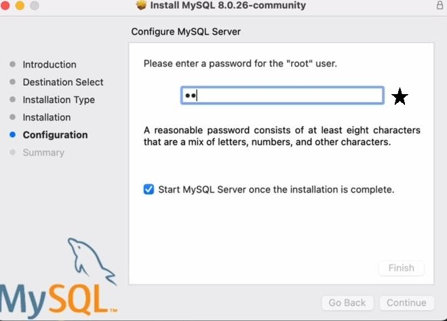The image size is (447, 321).
Task: Close the installer with the red button
Action: click(x=5, y=5)
